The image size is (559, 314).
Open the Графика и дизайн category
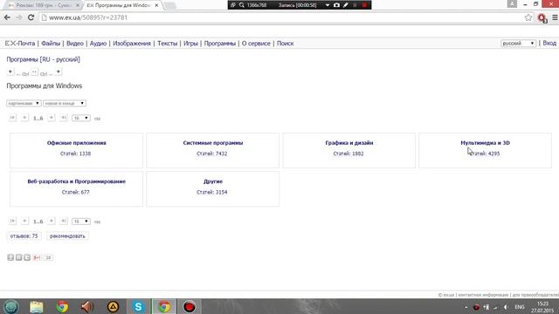tap(349, 143)
